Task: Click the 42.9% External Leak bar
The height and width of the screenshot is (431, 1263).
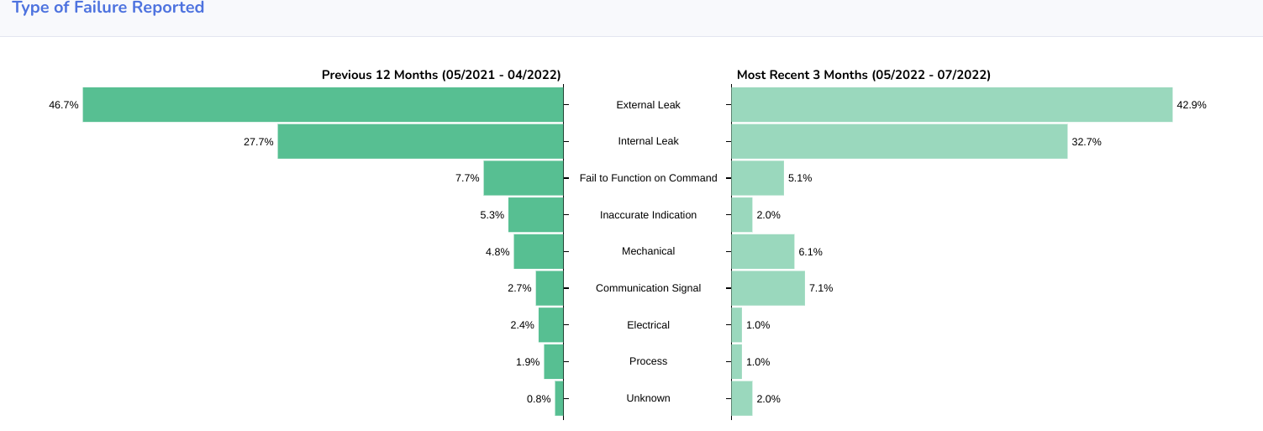Action: [951, 105]
